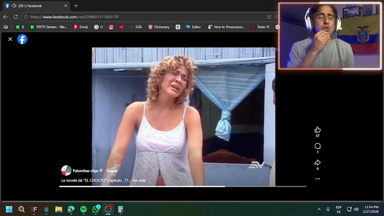Open Spotify from taskbar

(83, 209)
